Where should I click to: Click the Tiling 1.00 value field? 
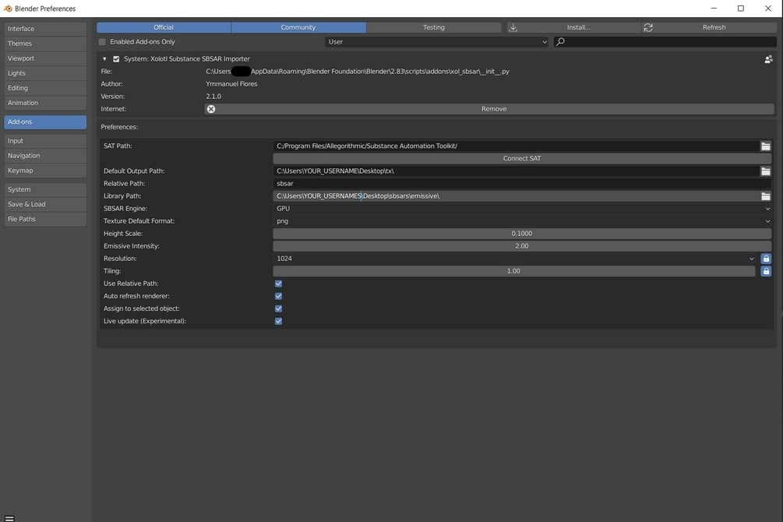coord(514,271)
